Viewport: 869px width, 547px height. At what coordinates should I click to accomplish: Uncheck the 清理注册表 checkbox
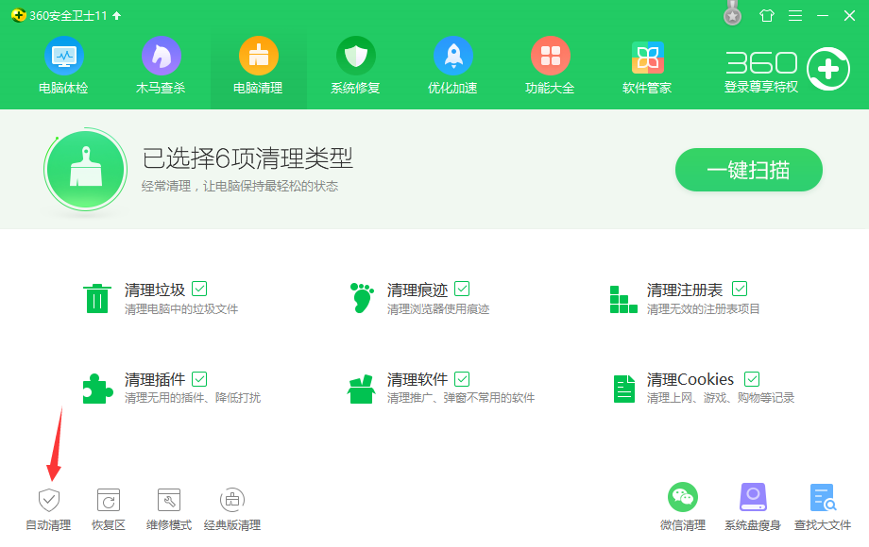pyautogui.click(x=740, y=289)
